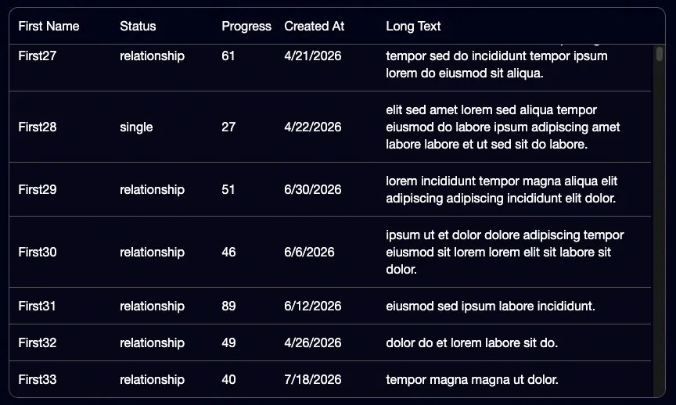Click the Created At column header
This screenshot has height=405, width=676.
(315, 27)
